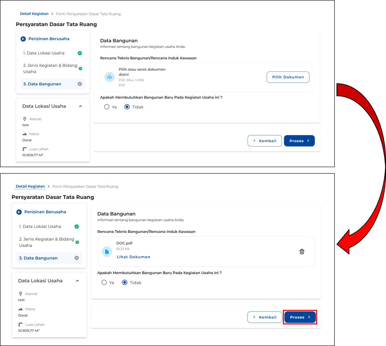Click the Alamat location pin icon in lower screenshot

tap(21, 294)
